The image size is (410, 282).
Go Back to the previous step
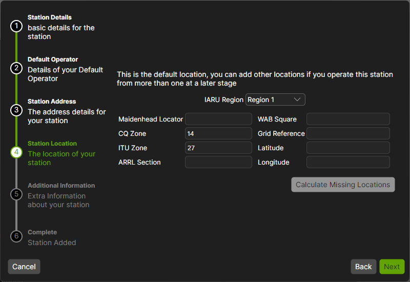click(363, 267)
